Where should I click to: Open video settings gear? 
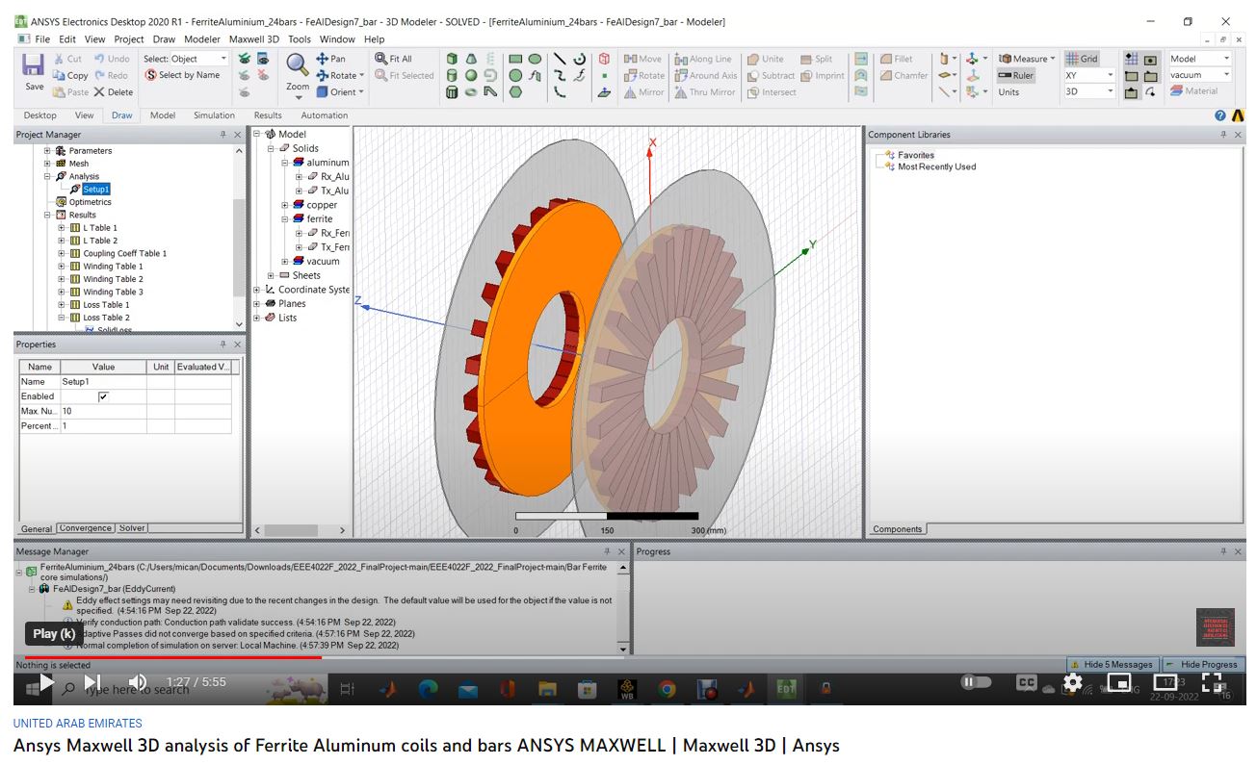point(1072,682)
